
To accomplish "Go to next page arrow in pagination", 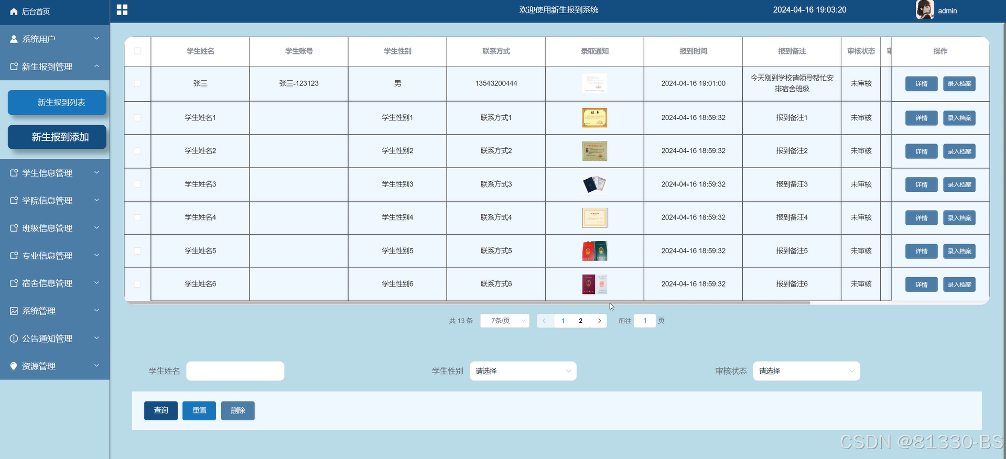I will click(x=599, y=321).
